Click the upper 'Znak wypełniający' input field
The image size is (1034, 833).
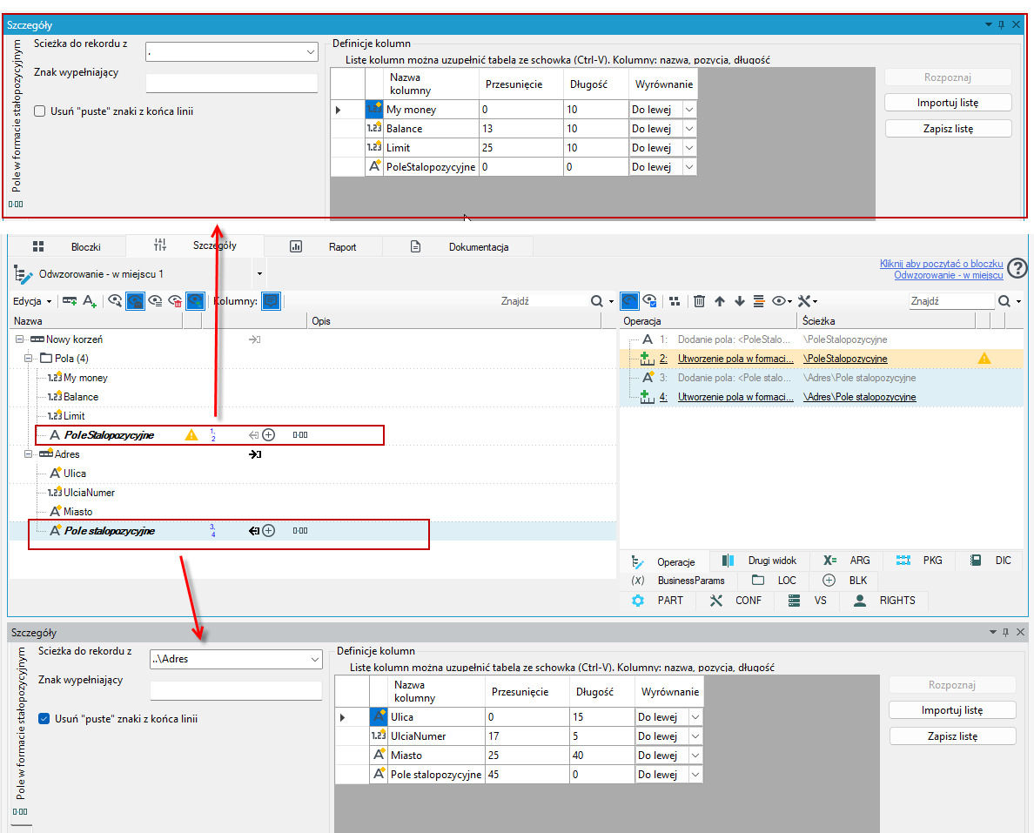coord(232,83)
